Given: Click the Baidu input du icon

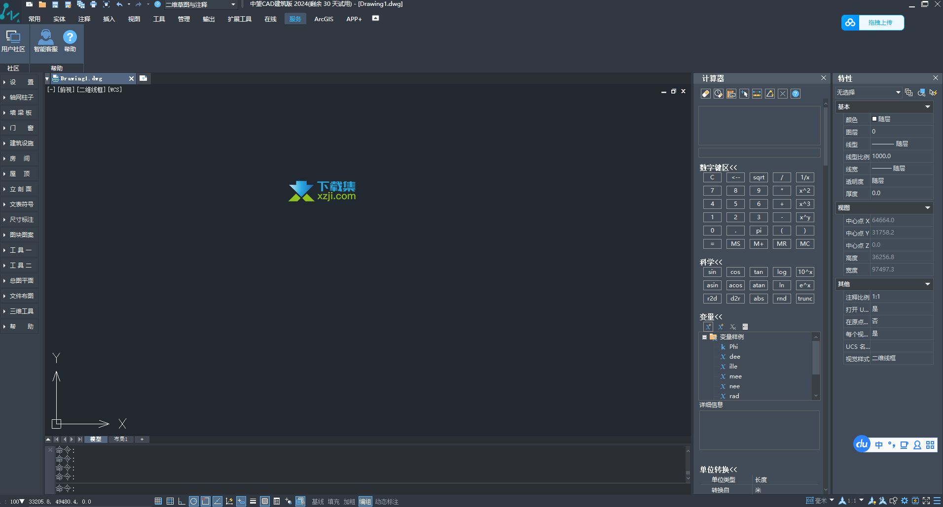Looking at the screenshot, I should click(x=862, y=444).
